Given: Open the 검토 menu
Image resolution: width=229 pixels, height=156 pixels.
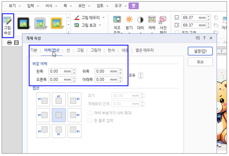Looking at the screenshot, I should click(x=100, y=6).
